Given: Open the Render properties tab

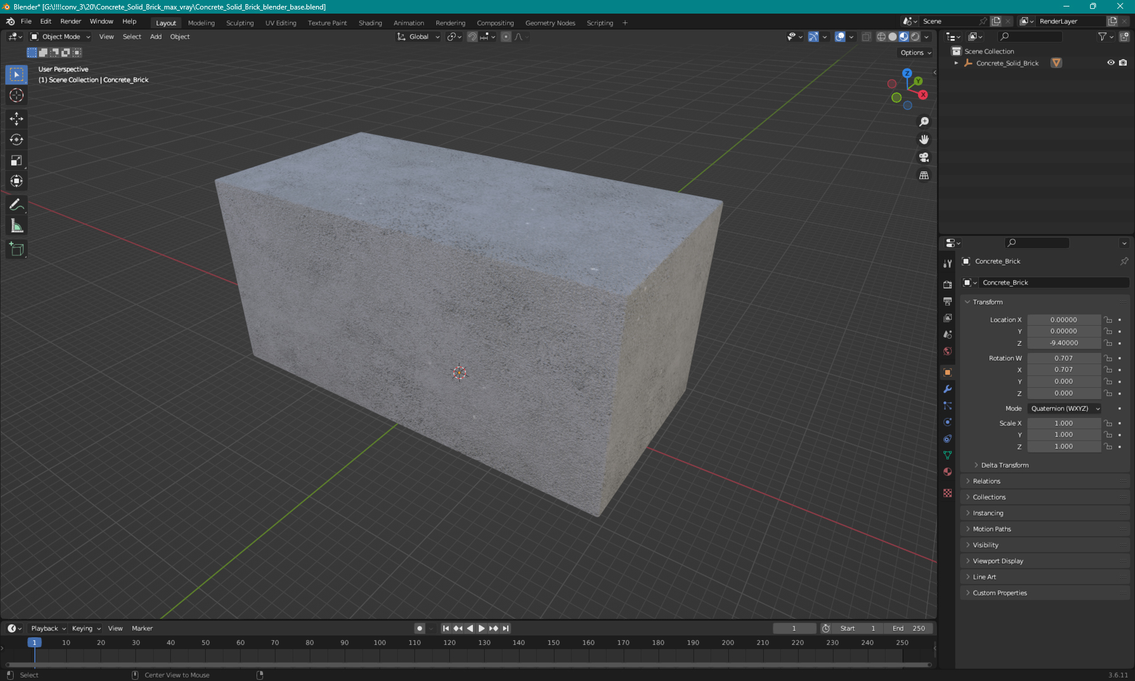Looking at the screenshot, I should tap(948, 284).
